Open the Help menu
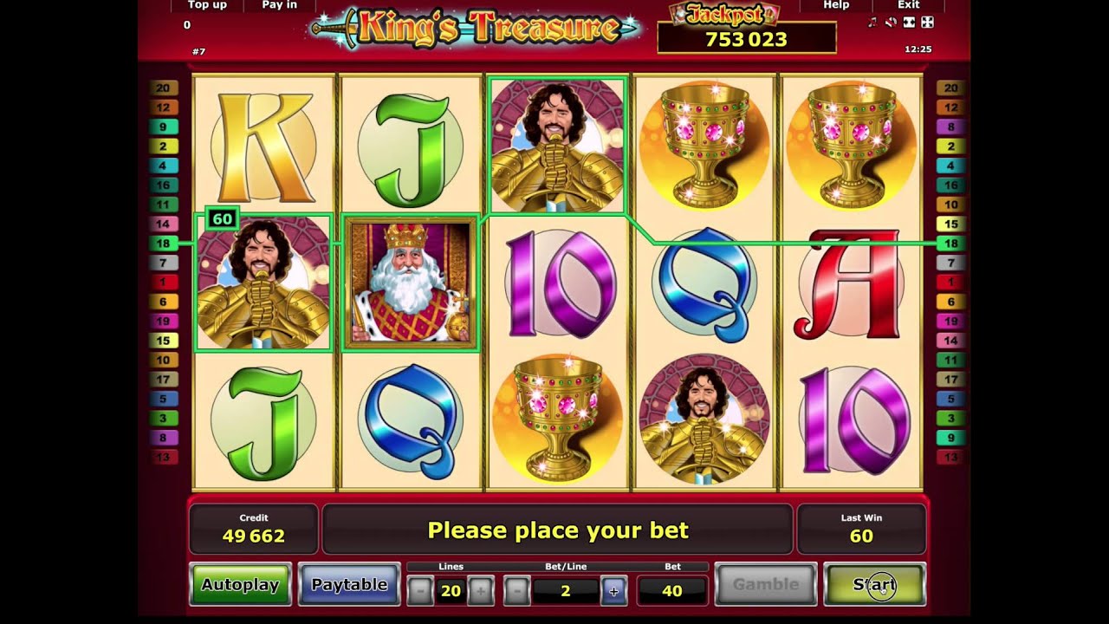The image size is (1109, 624). [x=836, y=5]
